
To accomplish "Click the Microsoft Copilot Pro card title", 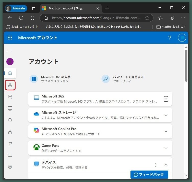I will [x=59, y=129].
